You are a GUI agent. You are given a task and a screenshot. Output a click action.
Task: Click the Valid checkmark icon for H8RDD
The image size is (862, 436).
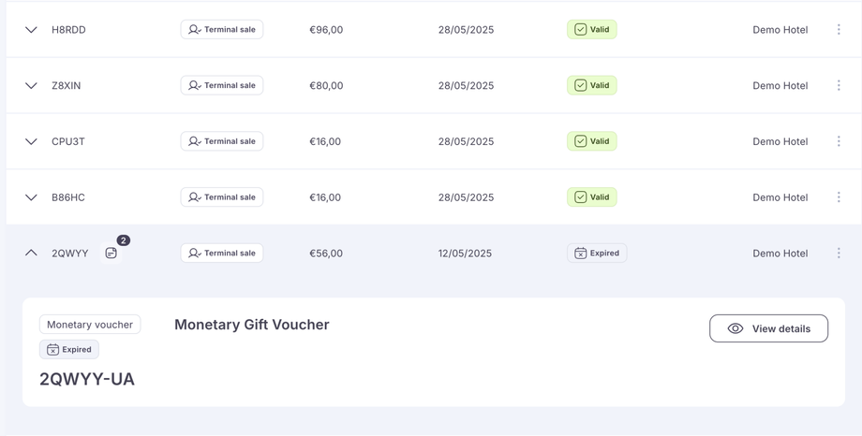[x=581, y=30]
